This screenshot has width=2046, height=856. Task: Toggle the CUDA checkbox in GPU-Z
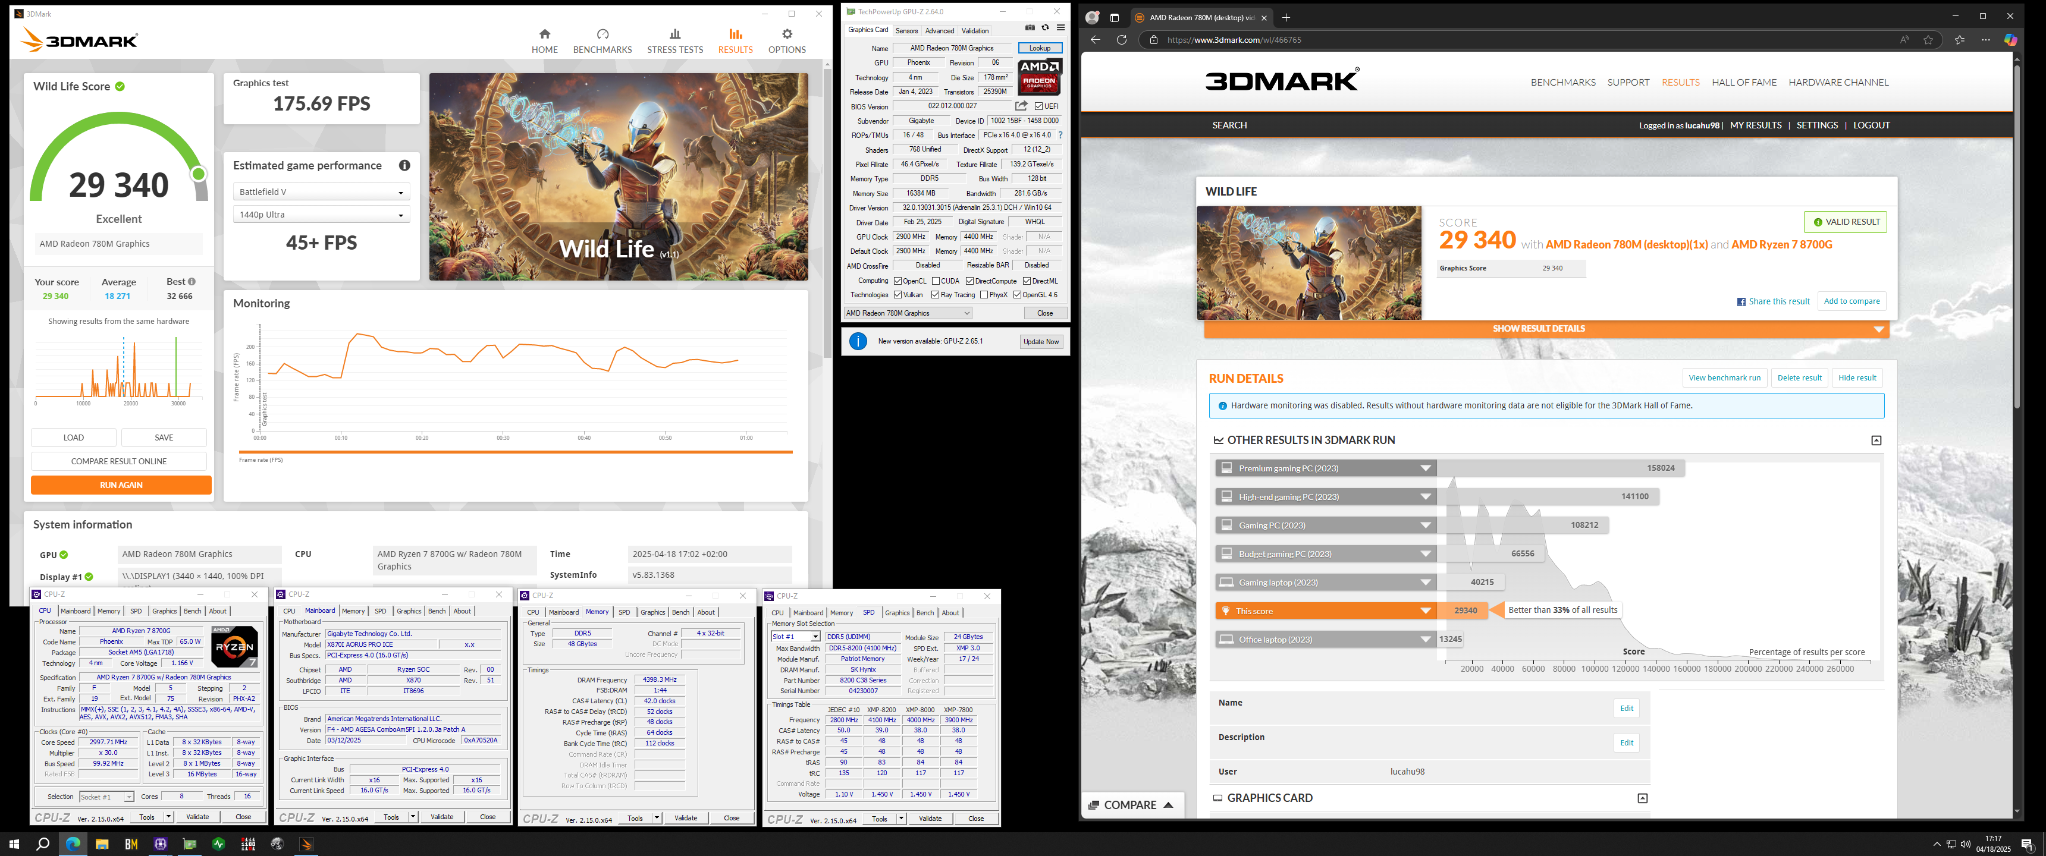[936, 281]
